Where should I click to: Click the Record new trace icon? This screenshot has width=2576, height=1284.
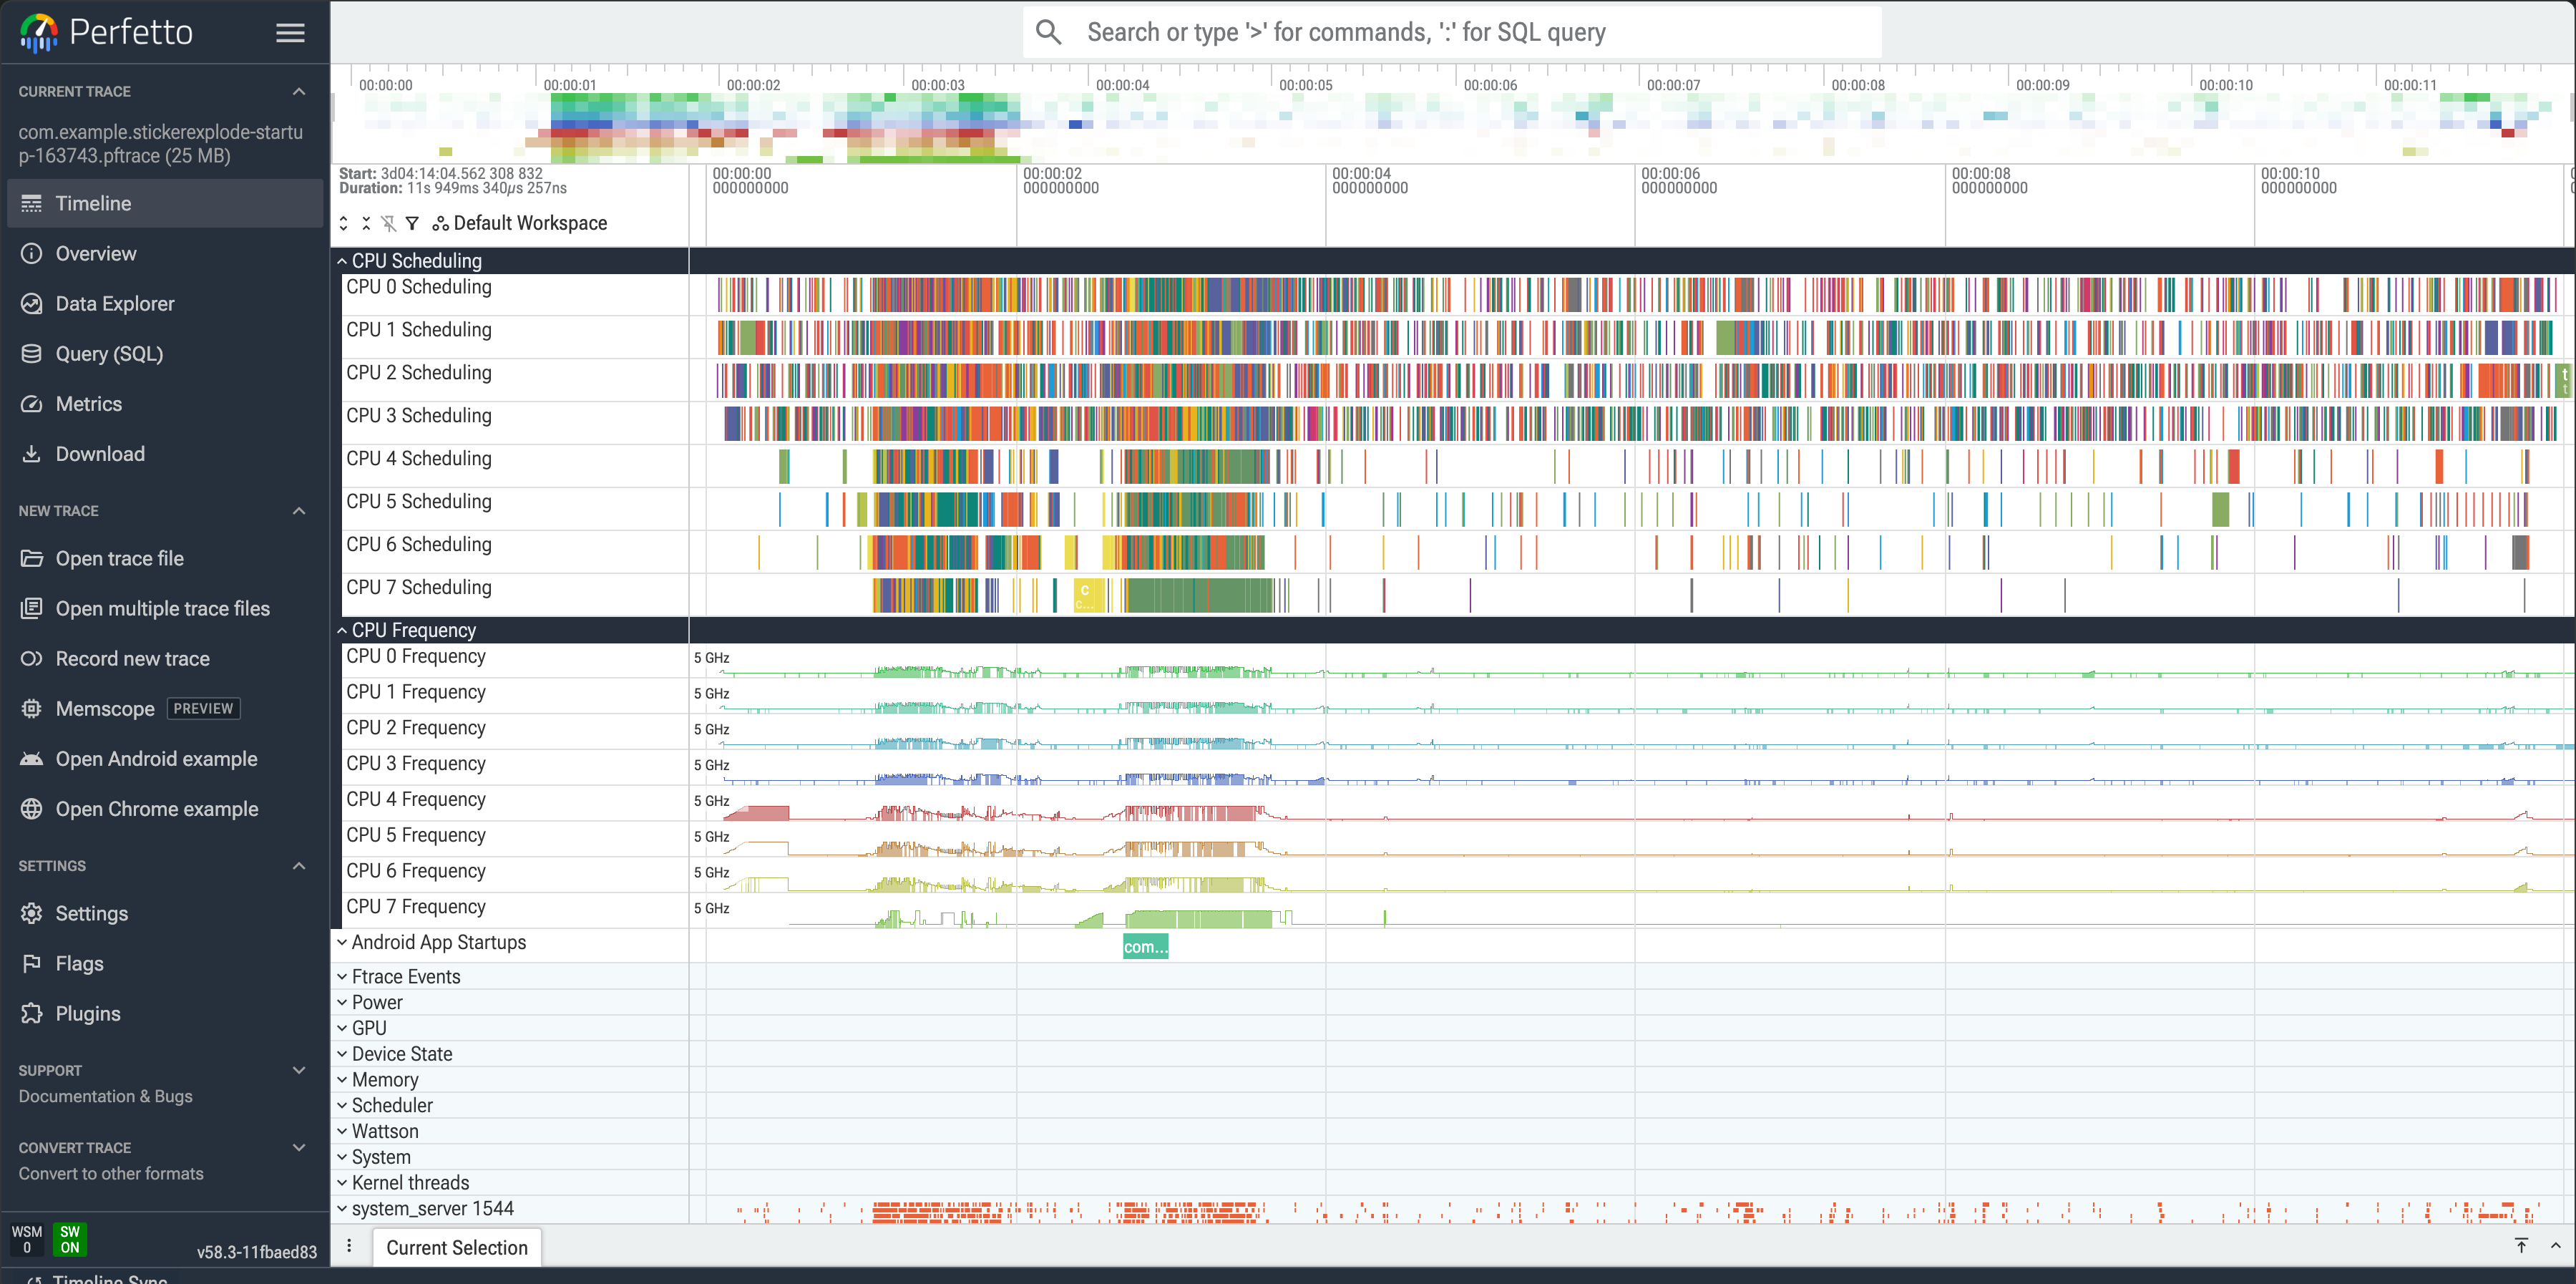coord(32,658)
